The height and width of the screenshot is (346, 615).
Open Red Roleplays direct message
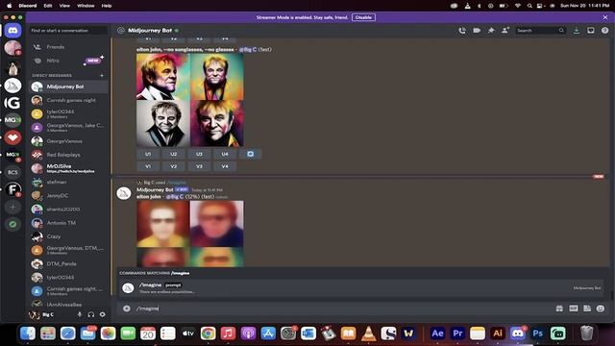pyautogui.click(x=68, y=155)
